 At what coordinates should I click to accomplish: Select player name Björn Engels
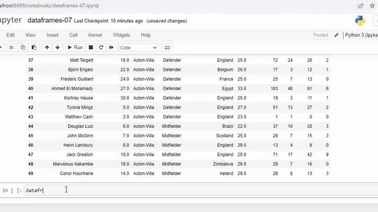point(80,69)
